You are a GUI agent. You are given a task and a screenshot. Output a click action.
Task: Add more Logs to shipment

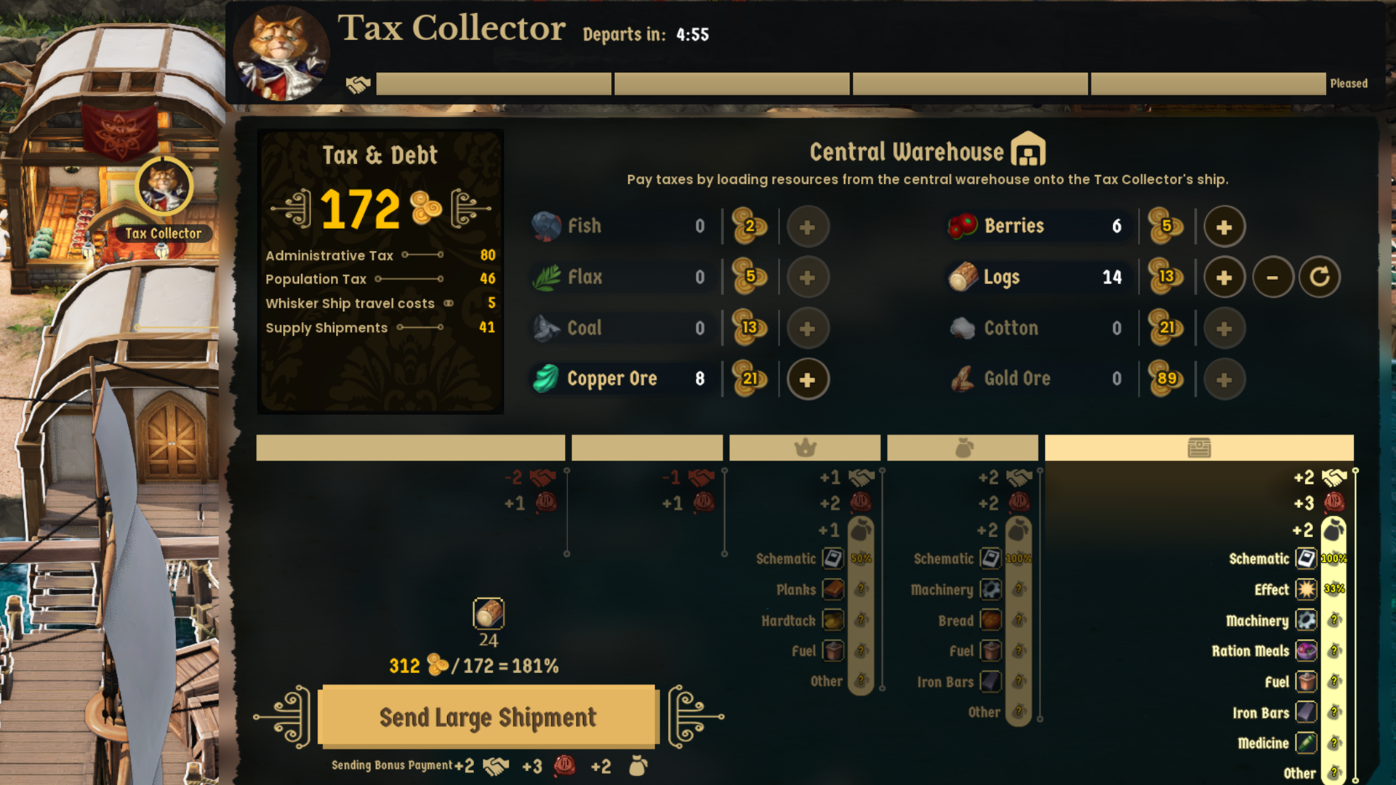click(x=1224, y=278)
